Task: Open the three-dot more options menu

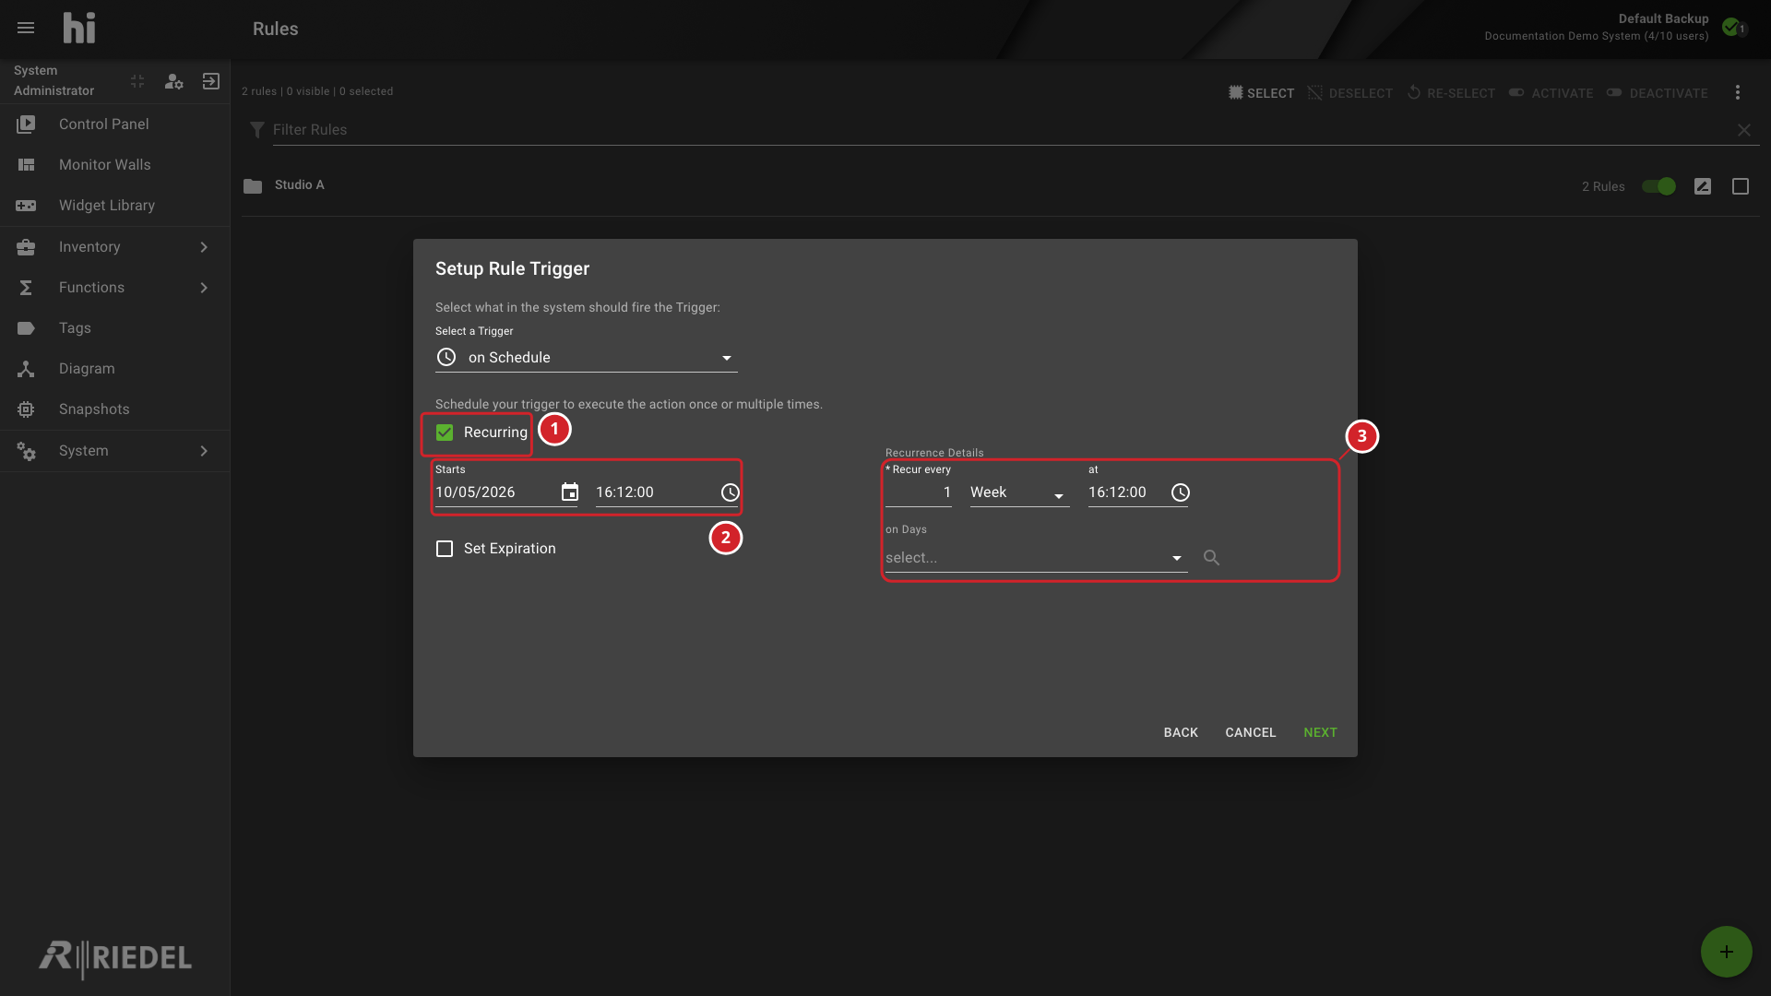Action: (1738, 92)
